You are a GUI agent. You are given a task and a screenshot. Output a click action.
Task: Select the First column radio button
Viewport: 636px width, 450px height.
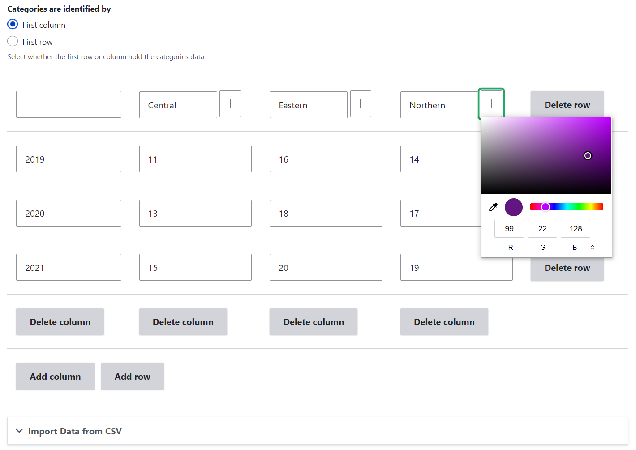[13, 24]
